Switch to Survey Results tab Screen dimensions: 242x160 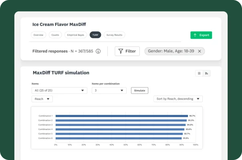(114, 35)
